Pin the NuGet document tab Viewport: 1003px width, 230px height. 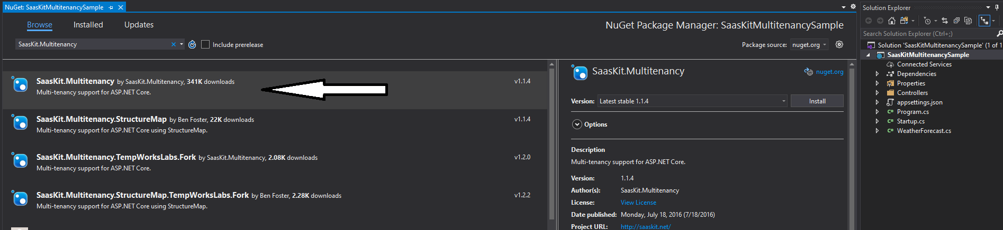(x=111, y=7)
